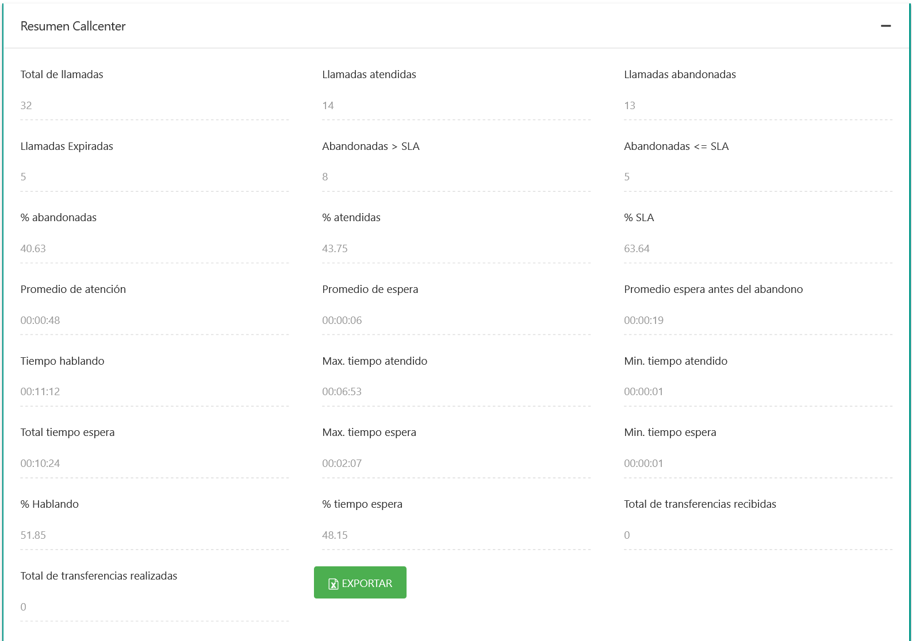
Task: Click the Resumen Callcenter panel title
Action: [x=73, y=26]
